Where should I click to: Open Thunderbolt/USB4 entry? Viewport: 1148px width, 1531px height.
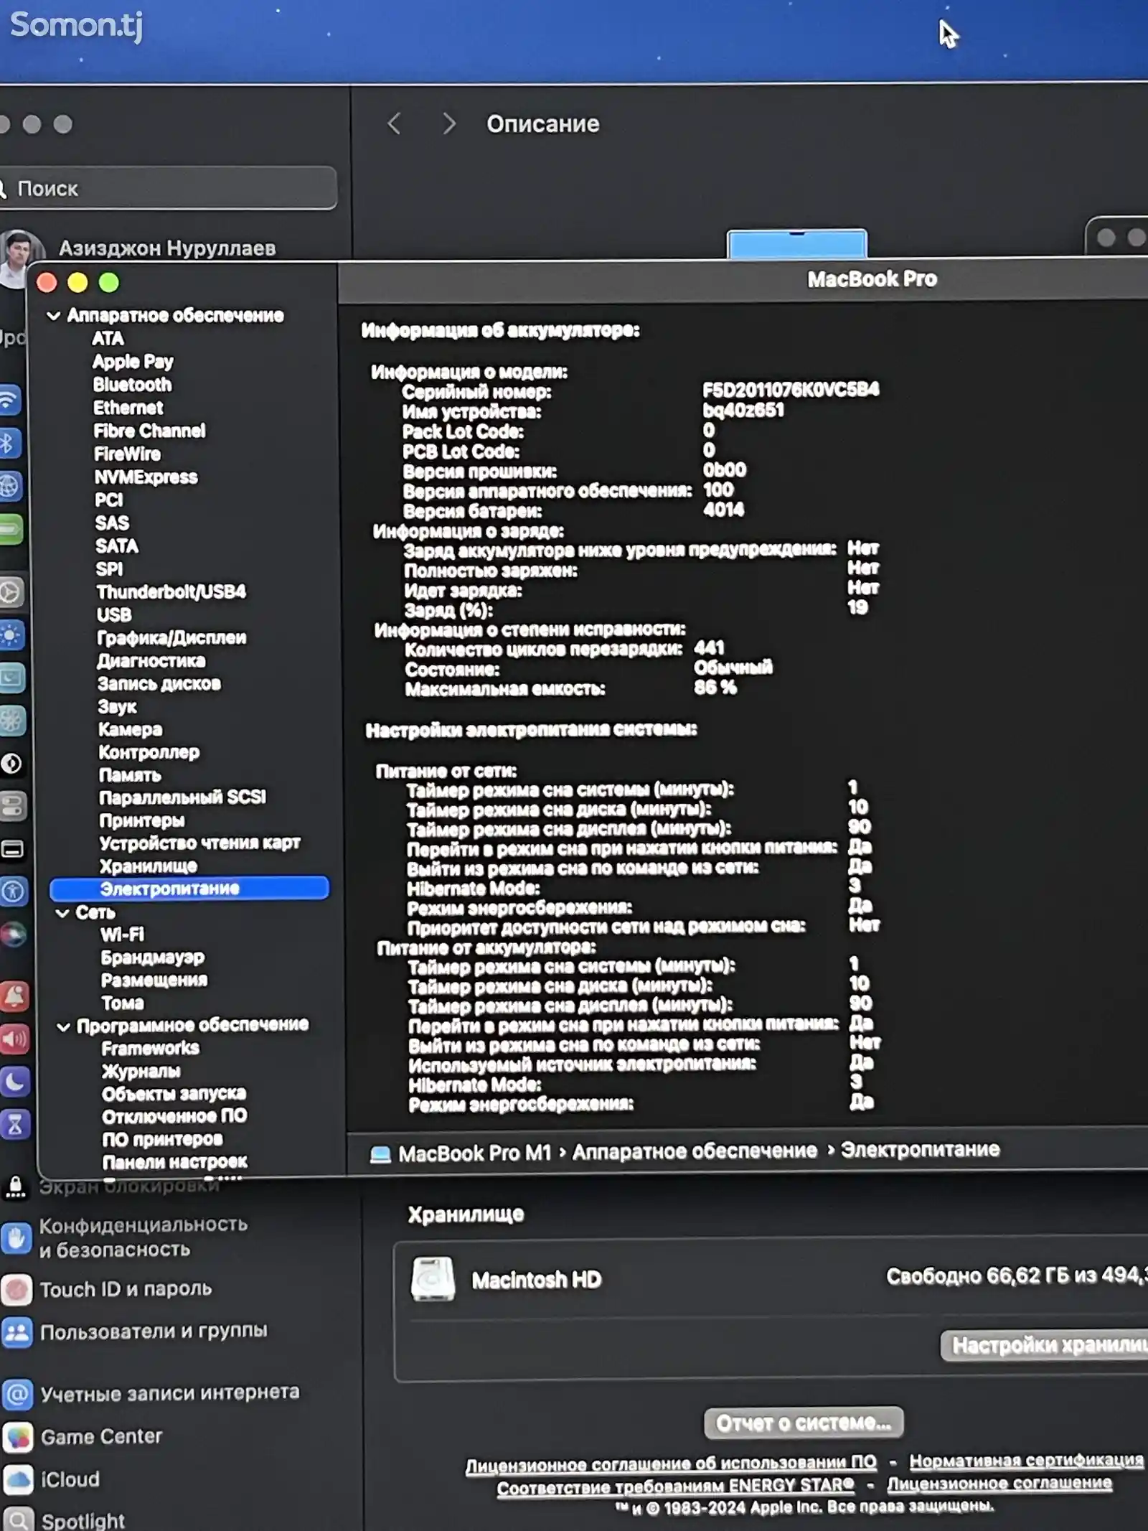click(171, 591)
